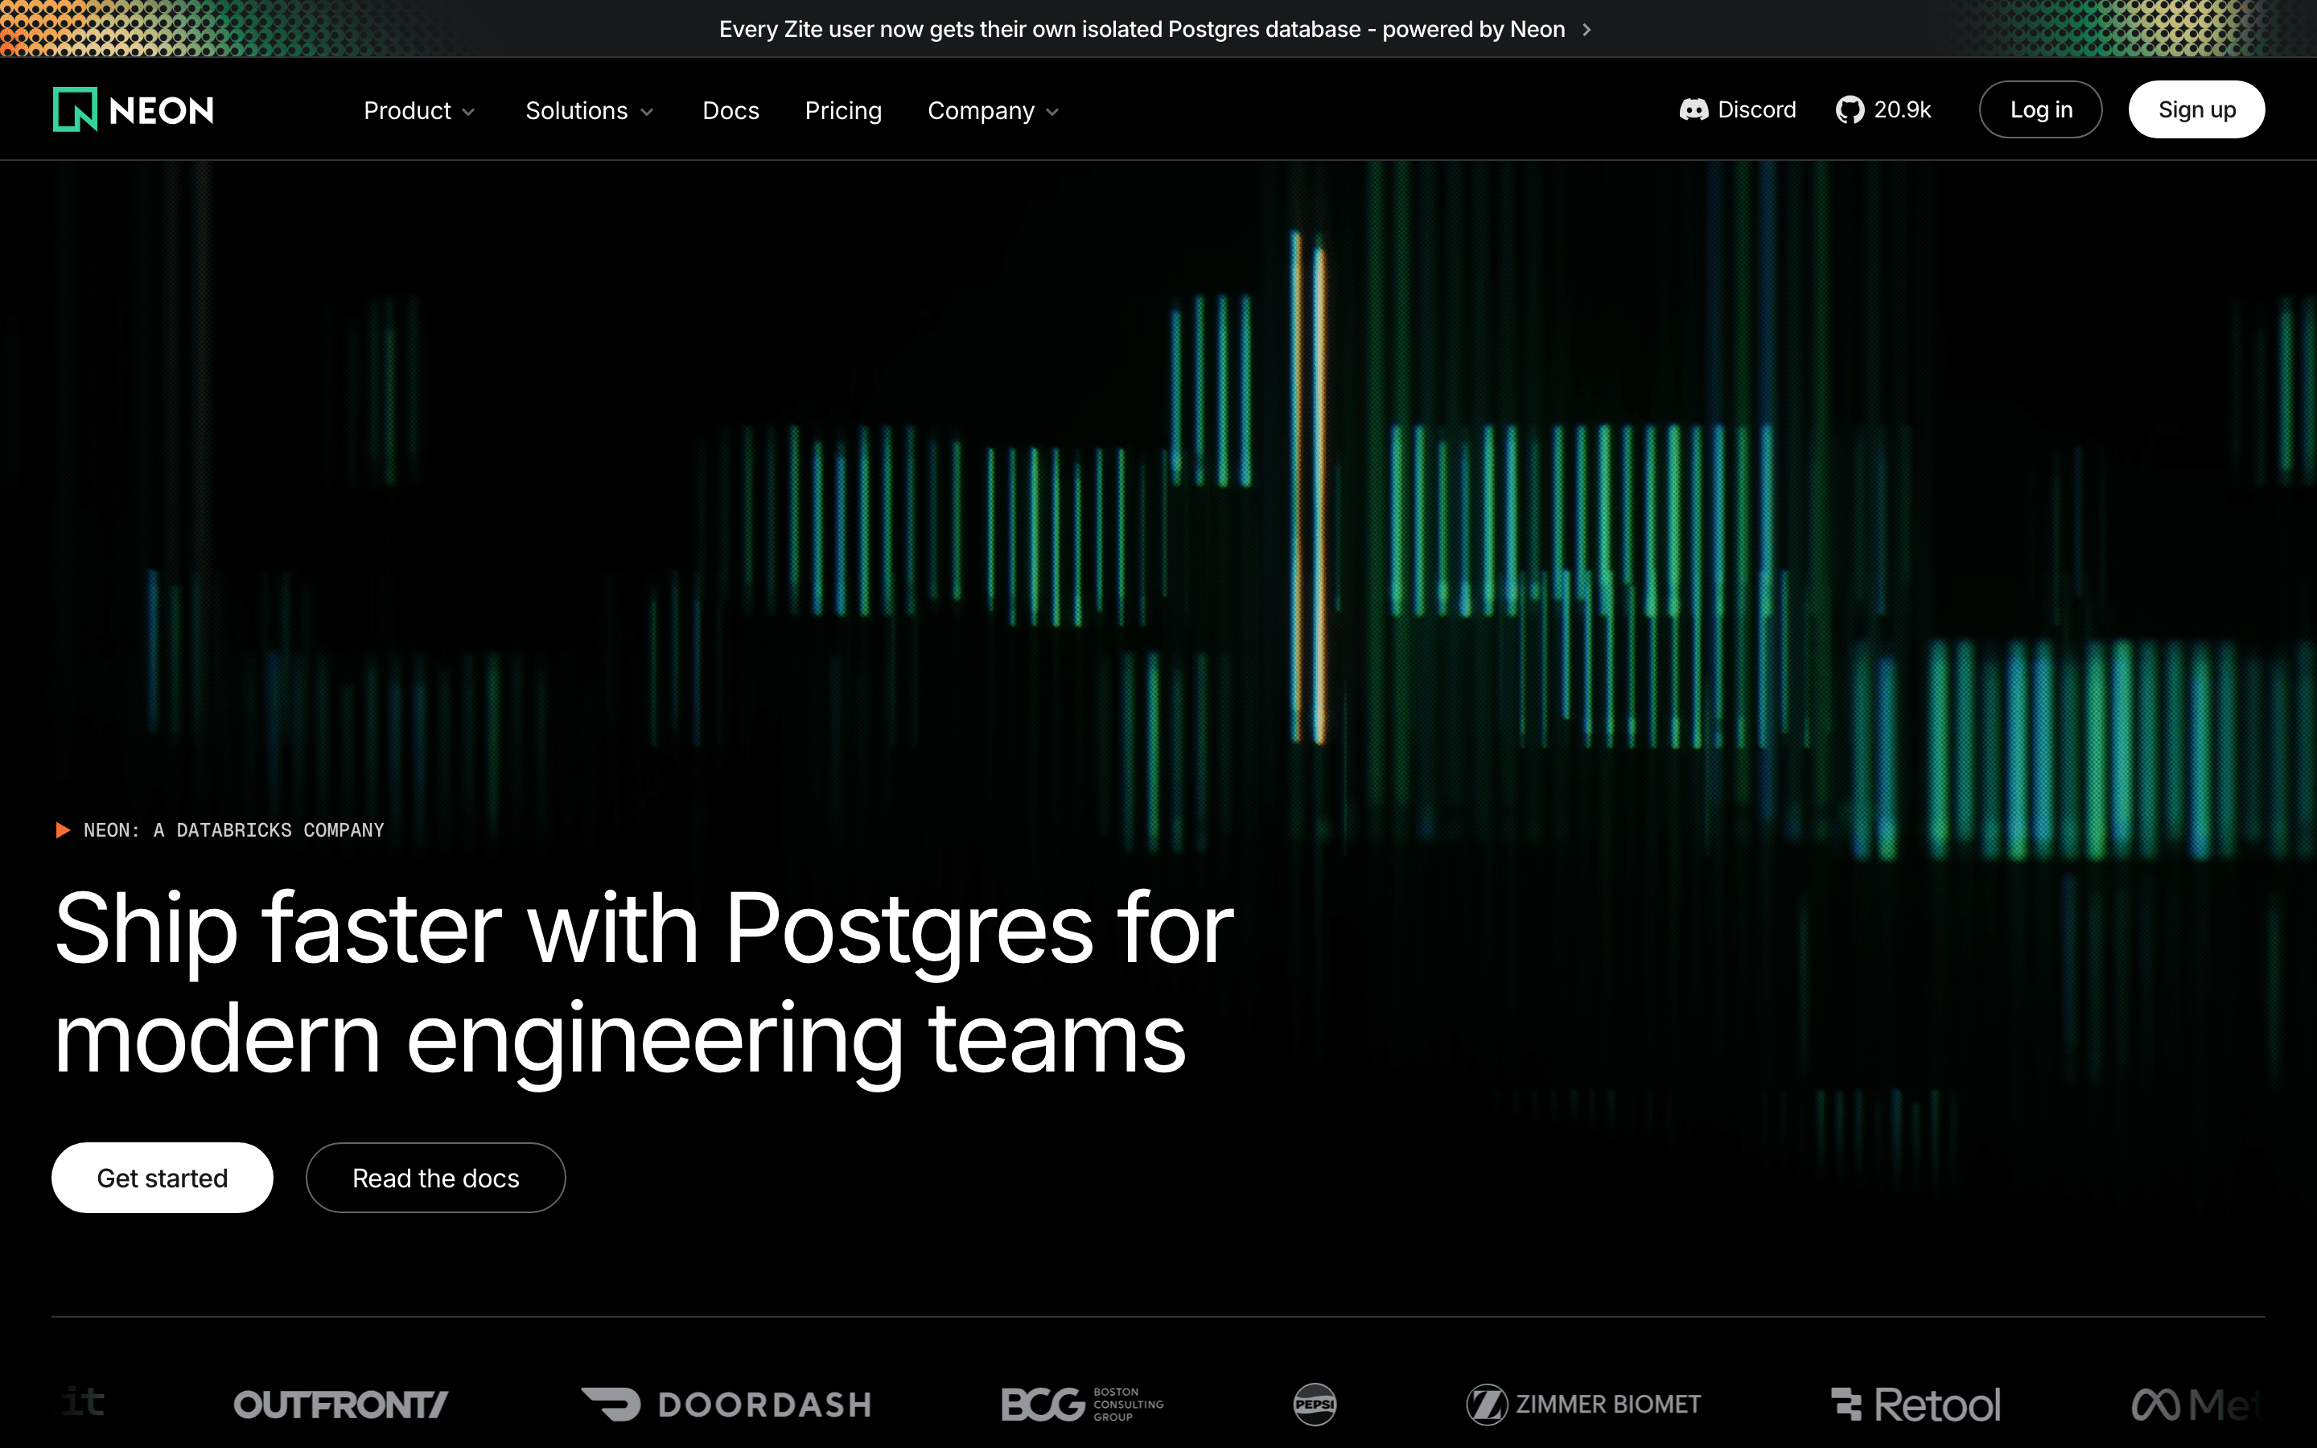2317x1448 pixels.
Task: Expand the Company dropdown menu
Action: click(x=993, y=111)
